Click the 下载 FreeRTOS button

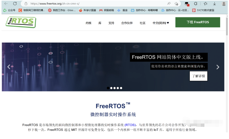coord(198,22)
